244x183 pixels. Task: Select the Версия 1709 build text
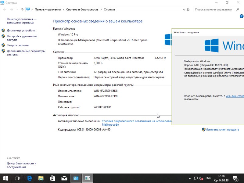pos(206,65)
